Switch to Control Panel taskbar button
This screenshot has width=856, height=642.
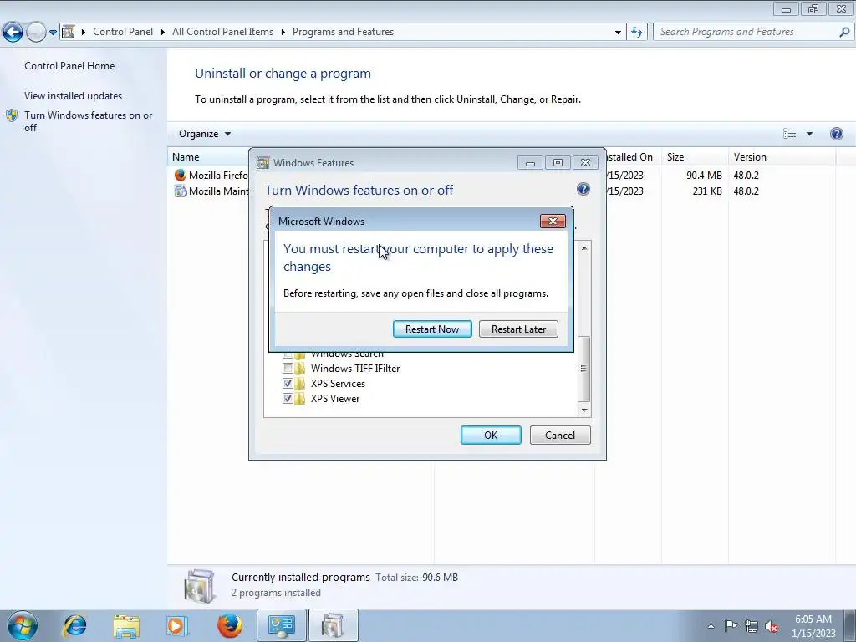tap(281, 625)
